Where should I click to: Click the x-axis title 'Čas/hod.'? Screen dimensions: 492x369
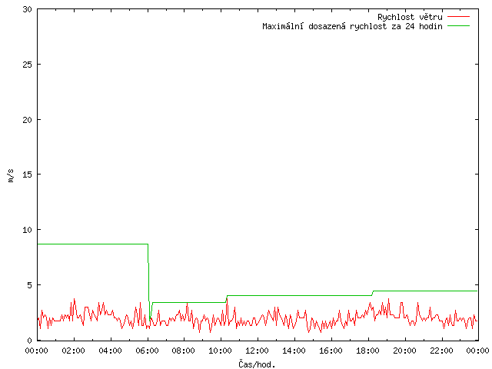[x=257, y=364]
